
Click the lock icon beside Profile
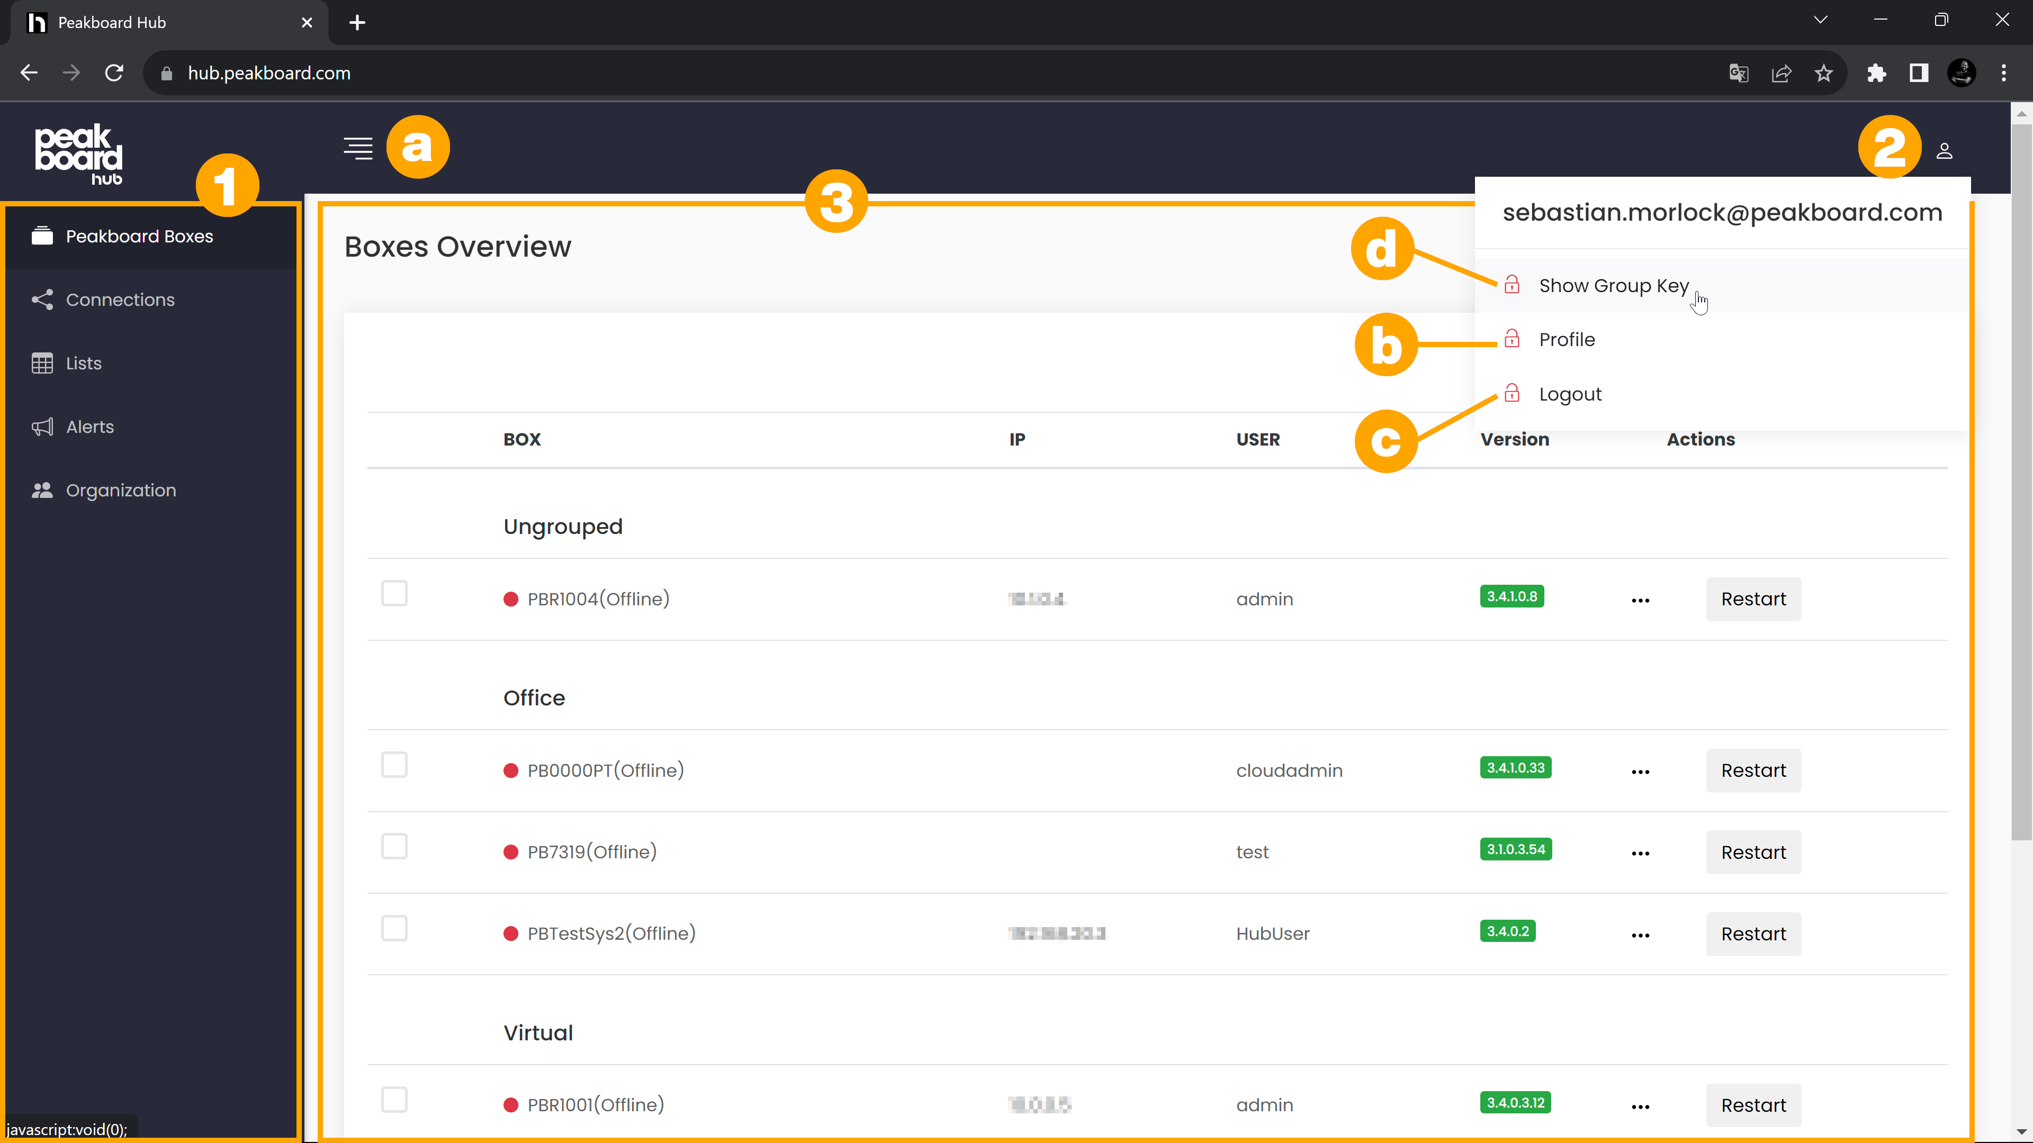[x=1512, y=339]
